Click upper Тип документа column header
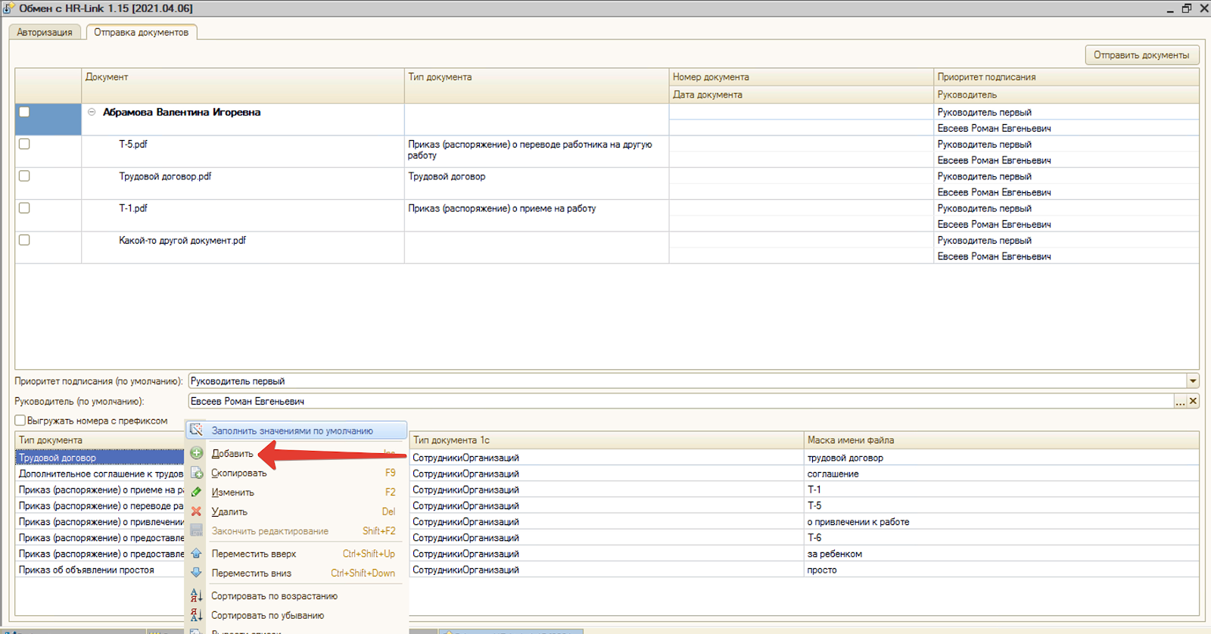Viewport: 1211px width, 634px height. [537, 85]
